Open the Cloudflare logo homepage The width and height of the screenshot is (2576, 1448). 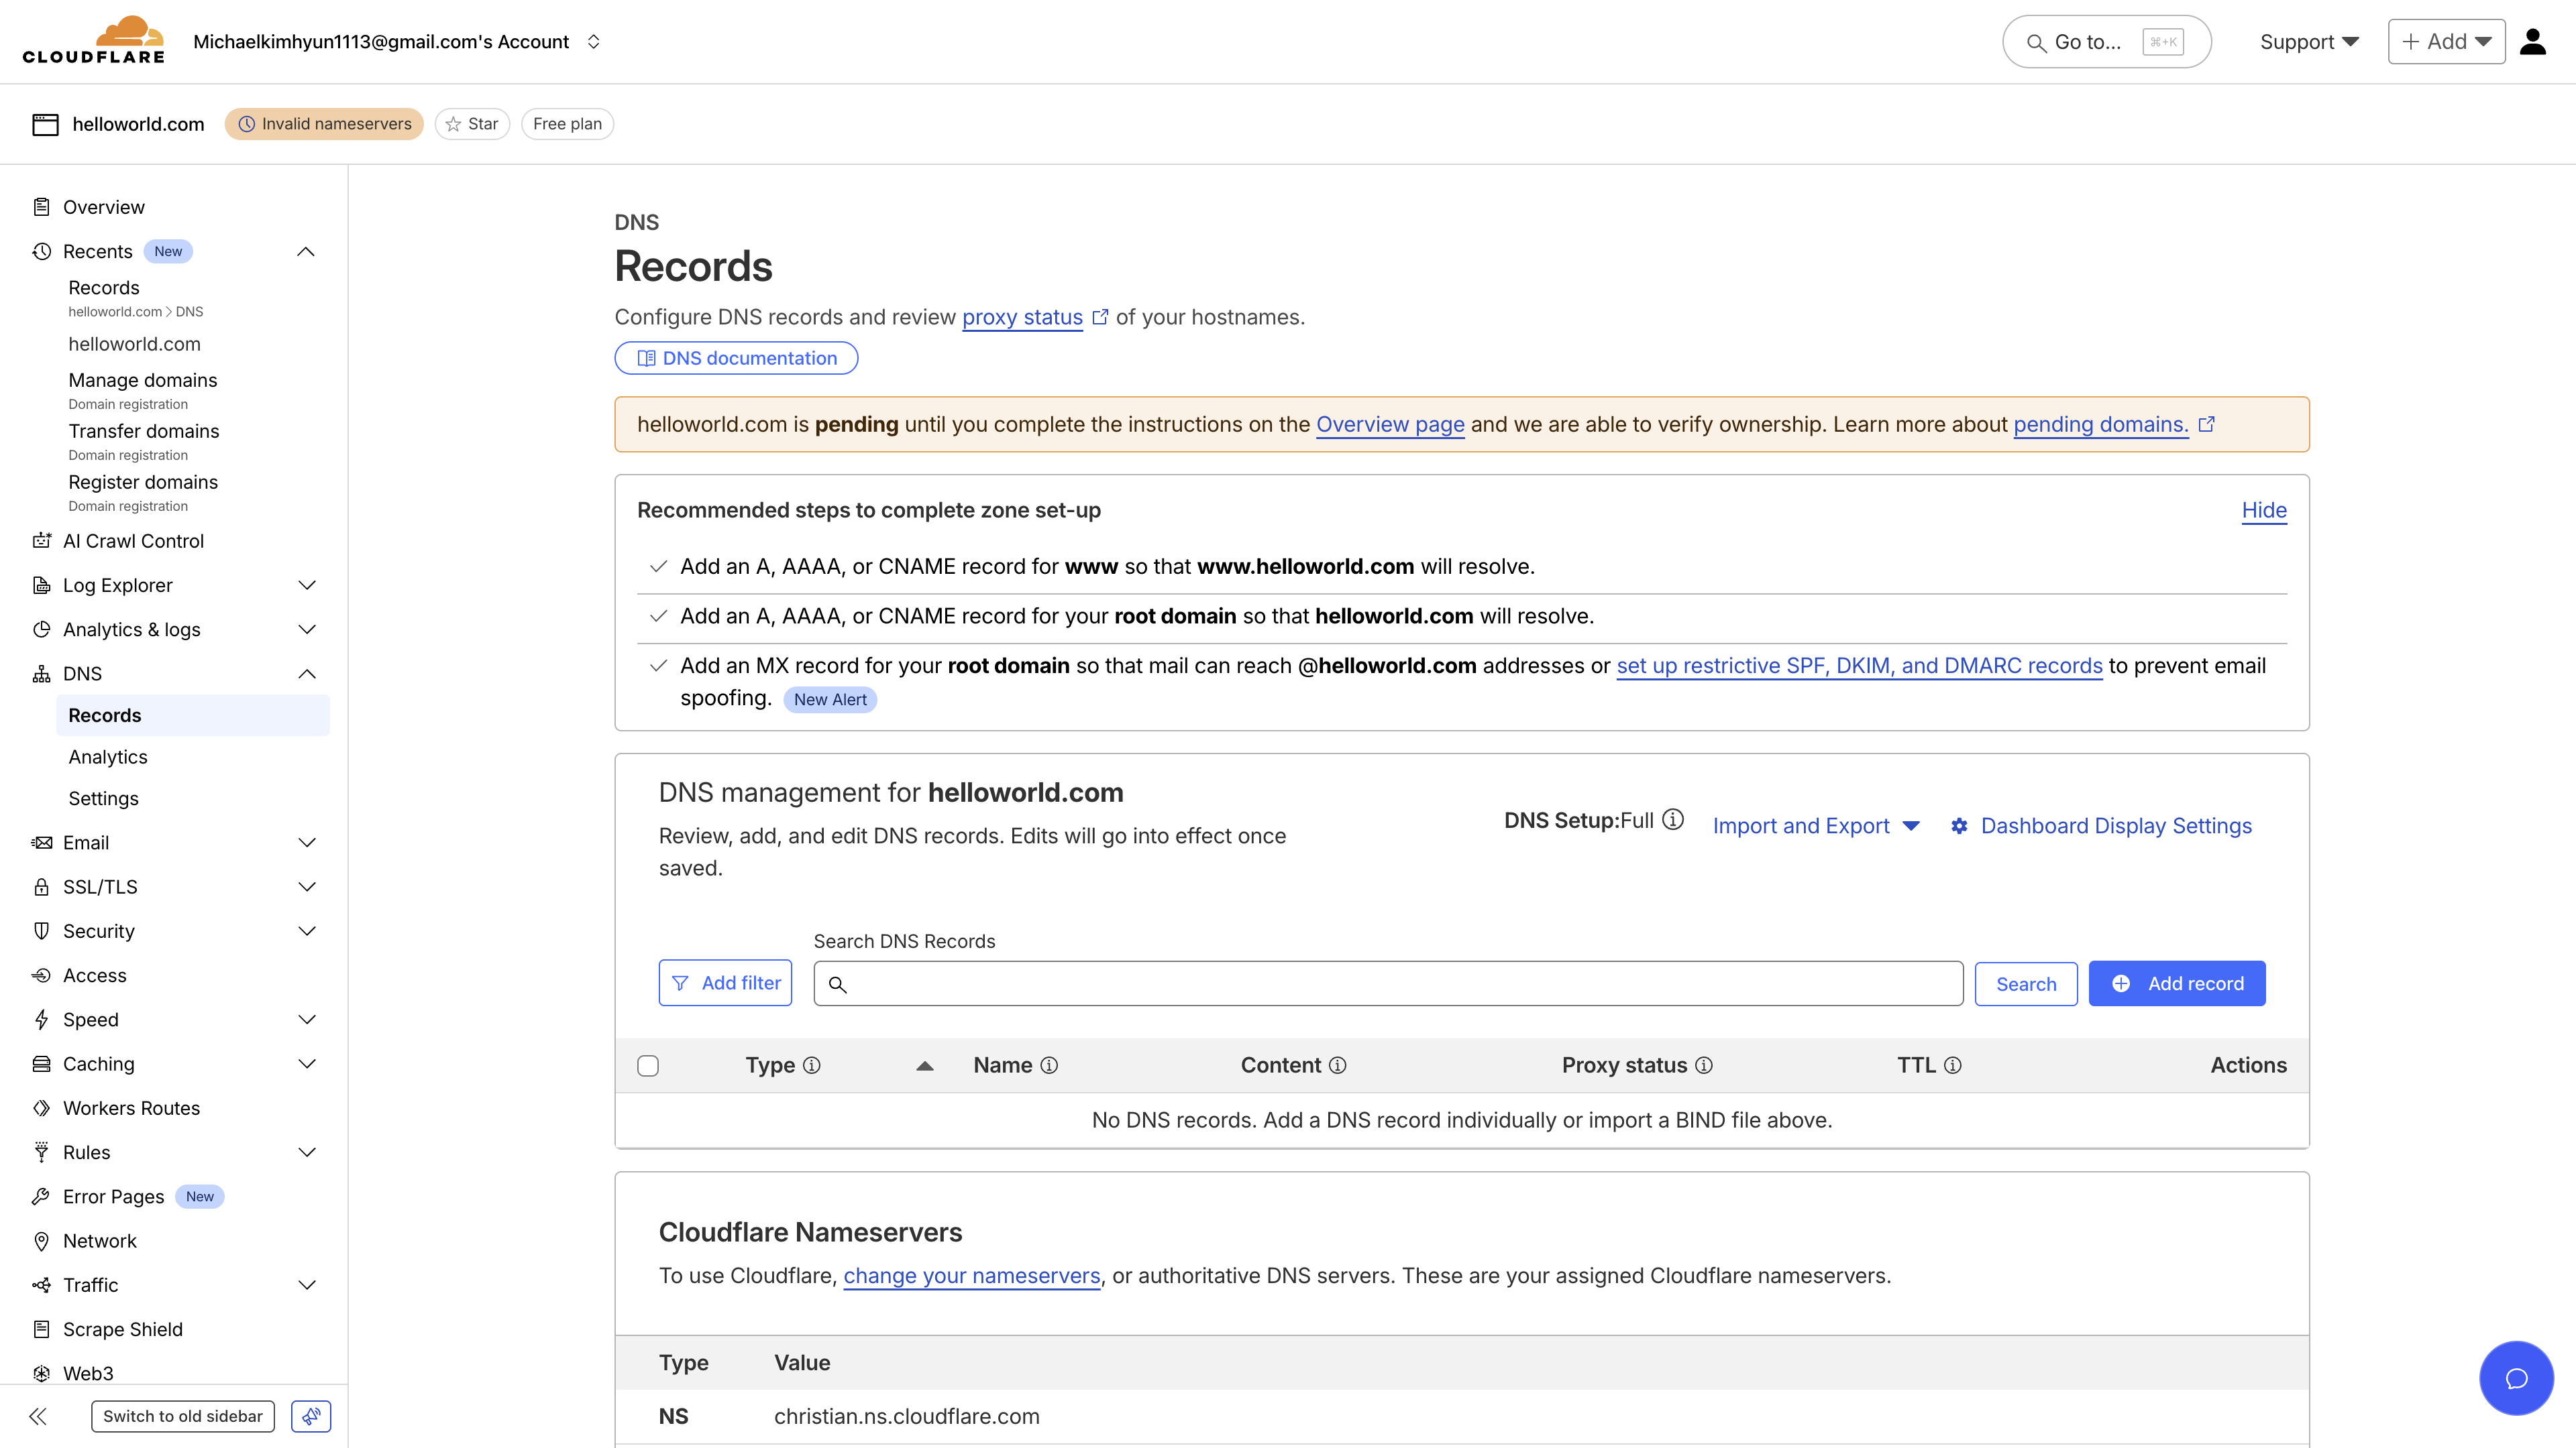point(93,40)
